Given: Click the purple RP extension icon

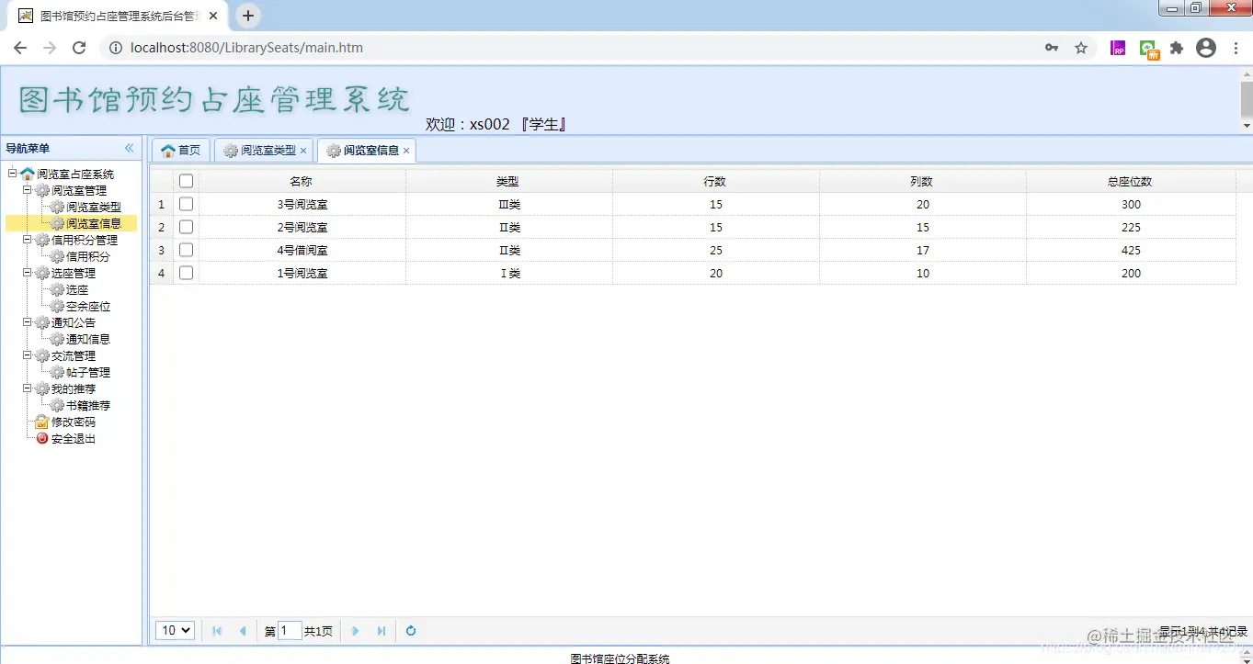Looking at the screenshot, I should (x=1119, y=48).
